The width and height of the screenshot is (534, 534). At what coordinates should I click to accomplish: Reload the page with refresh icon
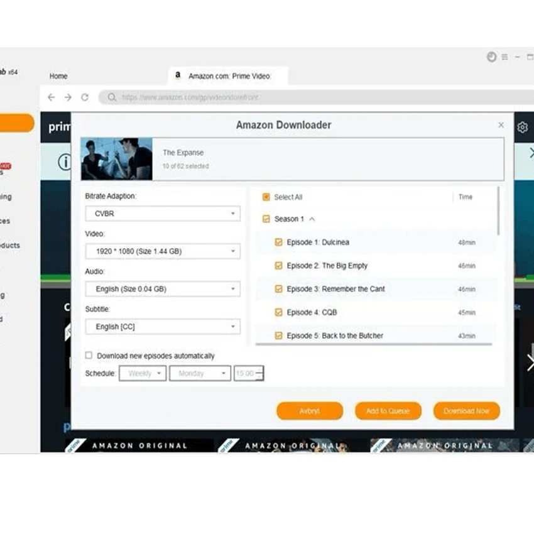point(85,97)
